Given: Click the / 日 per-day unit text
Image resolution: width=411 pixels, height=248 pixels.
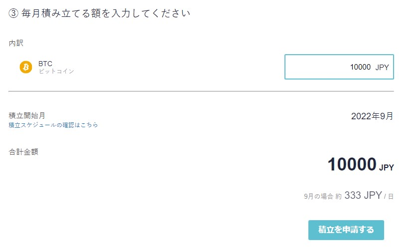Looking at the screenshot, I should coord(389,196).
